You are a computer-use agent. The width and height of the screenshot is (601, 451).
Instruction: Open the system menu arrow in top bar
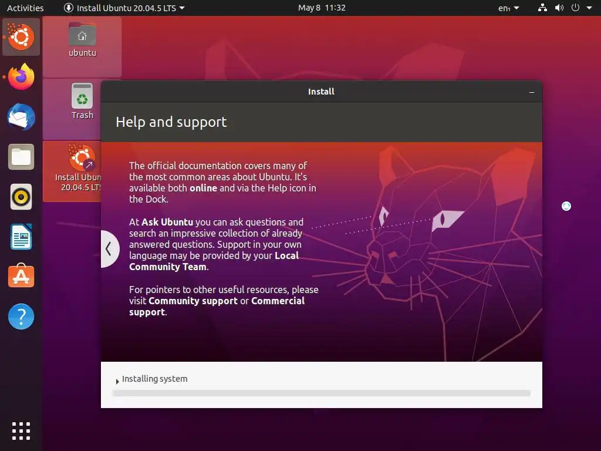(x=589, y=8)
